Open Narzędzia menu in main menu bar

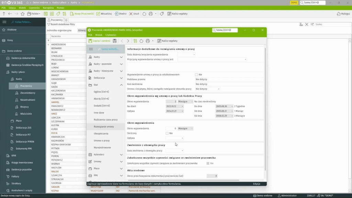click(x=48, y=8)
